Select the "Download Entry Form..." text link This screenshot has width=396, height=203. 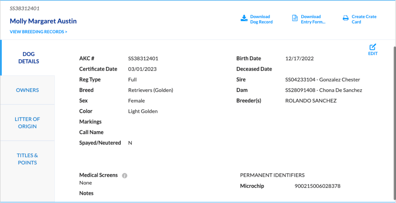tap(313, 19)
